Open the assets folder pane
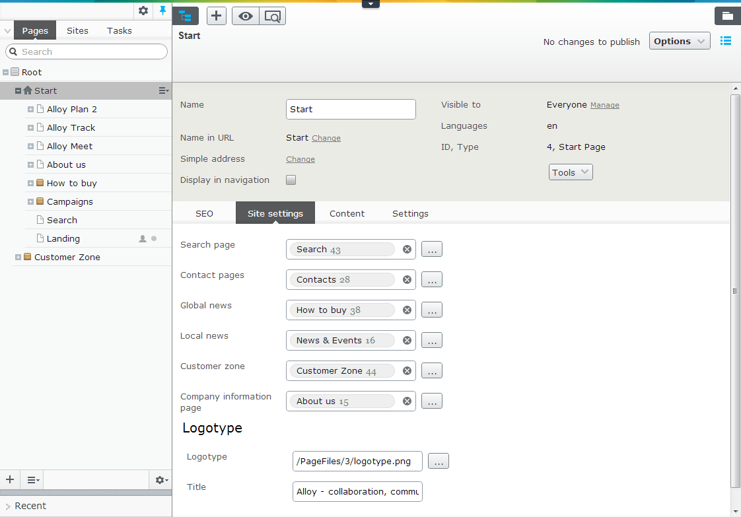The width and height of the screenshot is (741, 517). 727,16
